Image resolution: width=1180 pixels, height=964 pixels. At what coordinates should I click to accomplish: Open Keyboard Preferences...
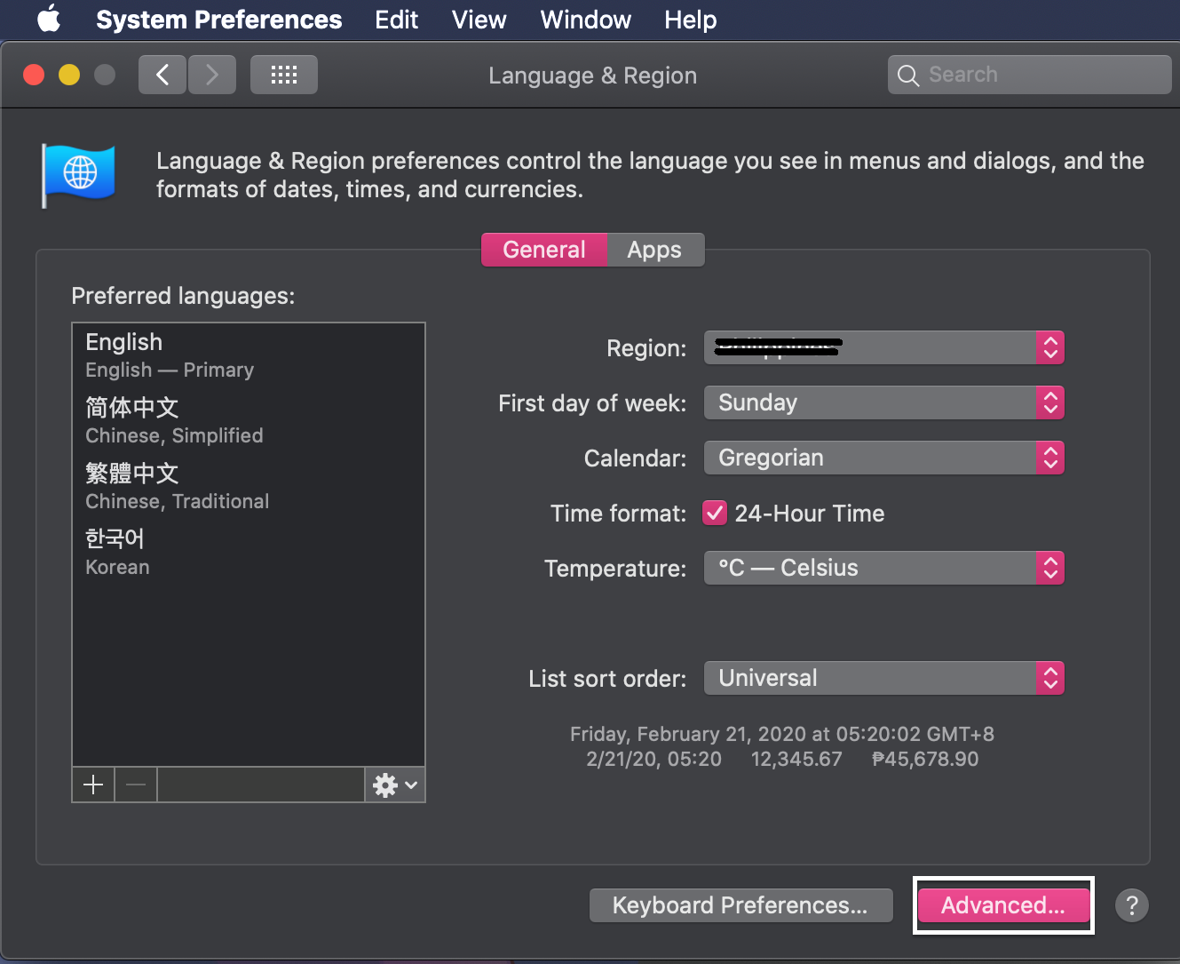coord(740,905)
